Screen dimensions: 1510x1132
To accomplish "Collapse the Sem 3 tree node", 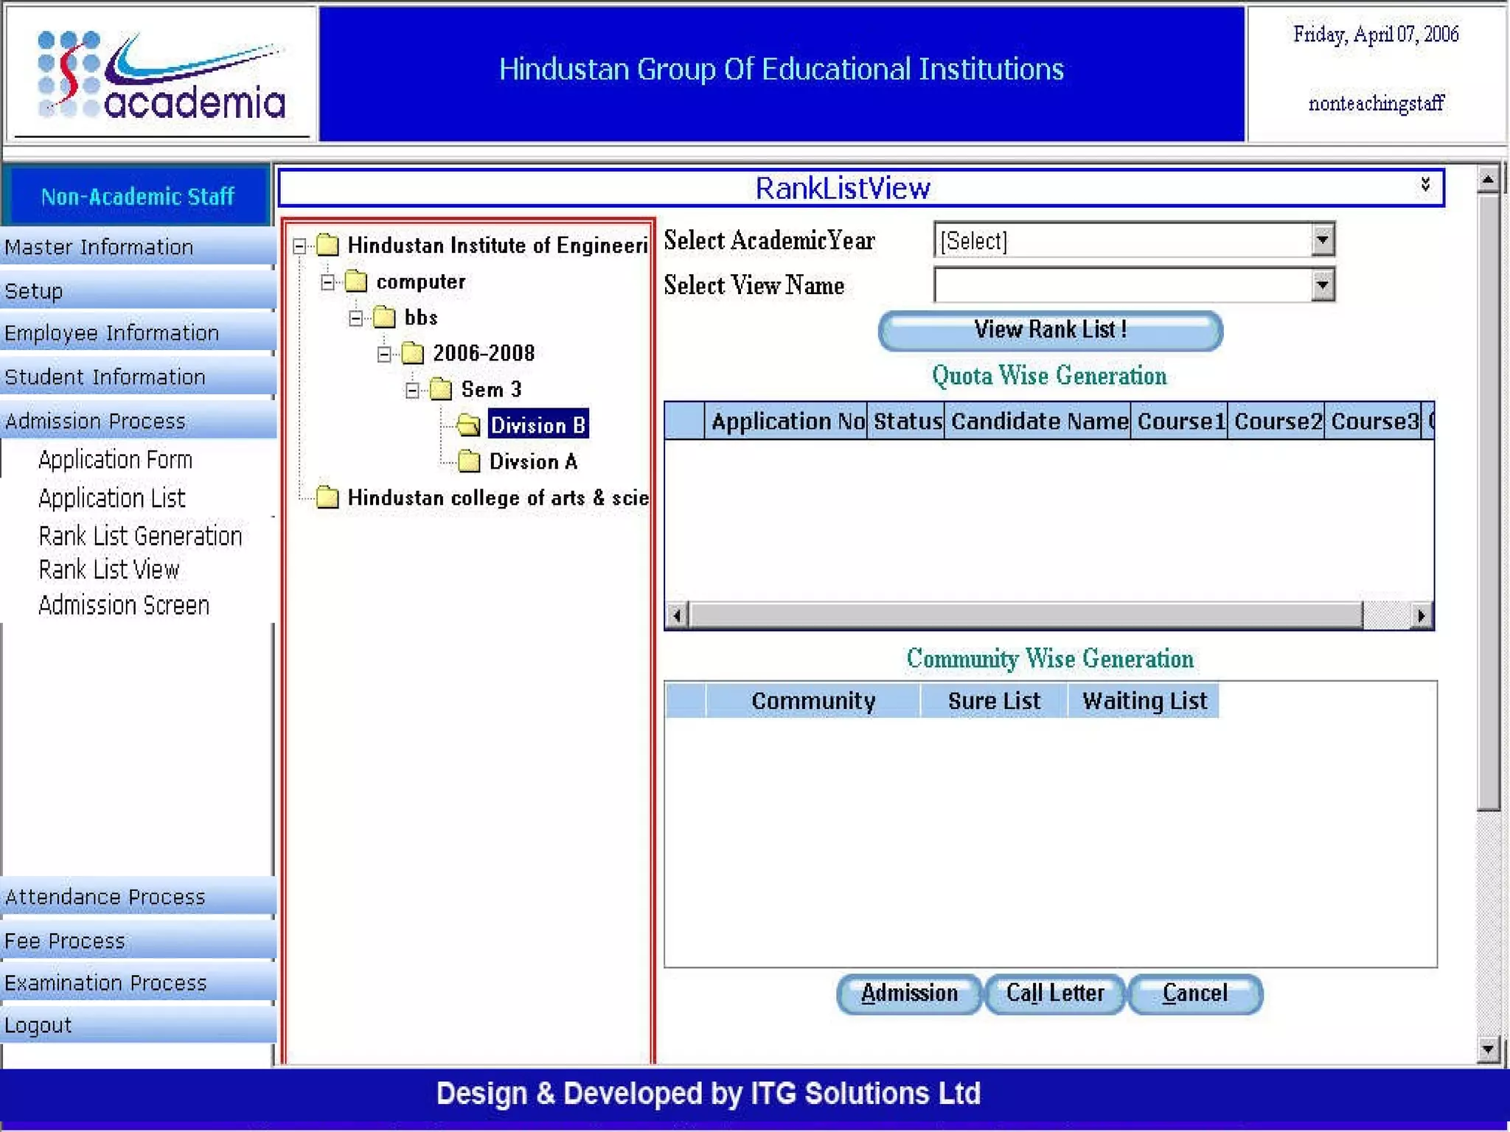I will pyautogui.click(x=413, y=390).
